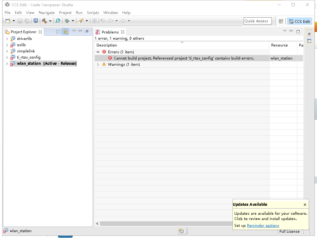Expand the wlan_station project
This screenshot has width=317, height=238.
(7, 64)
